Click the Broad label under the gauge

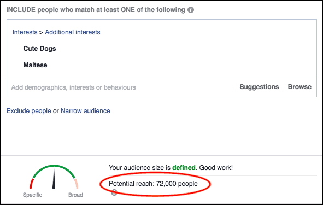[75, 195]
